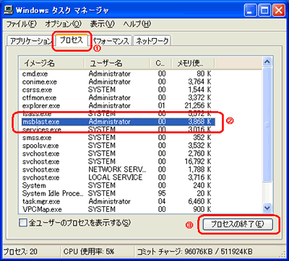Open the 表示(V) menu

[103, 24]
